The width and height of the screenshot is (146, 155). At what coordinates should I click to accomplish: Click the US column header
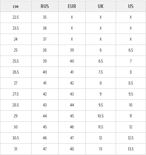131,6
